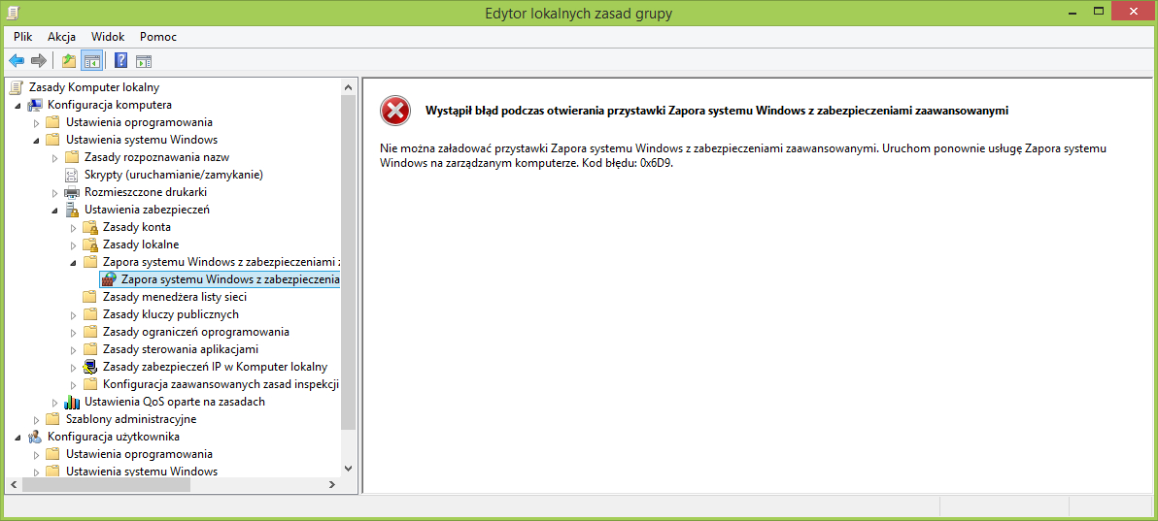Click the error text 'Kod błędu: 0x6D9'
The height and width of the screenshot is (521, 1158).
(x=628, y=163)
